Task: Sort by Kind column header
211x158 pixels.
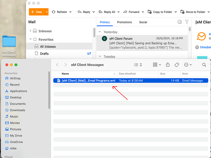Action: tap(185, 74)
